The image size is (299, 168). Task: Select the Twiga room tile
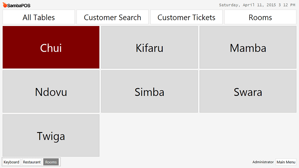(51, 136)
